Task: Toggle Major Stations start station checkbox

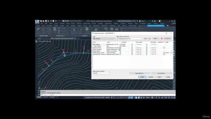Action: click(132, 44)
